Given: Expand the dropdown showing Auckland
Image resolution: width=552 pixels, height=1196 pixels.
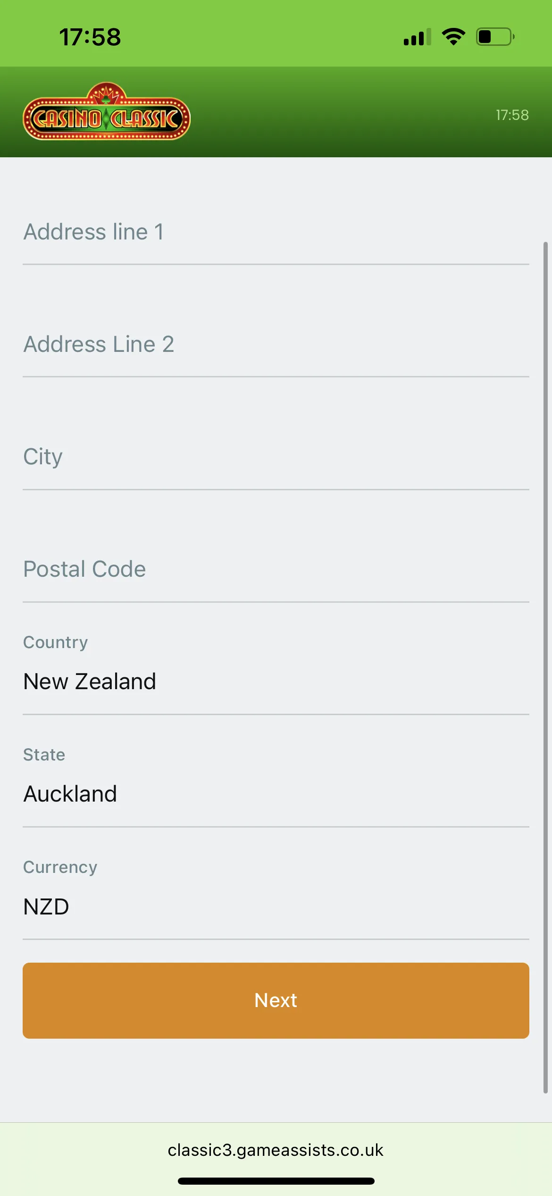Looking at the screenshot, I should pyautogui.click(x=276, y=794).
